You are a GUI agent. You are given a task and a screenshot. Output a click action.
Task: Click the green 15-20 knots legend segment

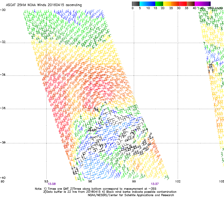click(x=159, y=4)
